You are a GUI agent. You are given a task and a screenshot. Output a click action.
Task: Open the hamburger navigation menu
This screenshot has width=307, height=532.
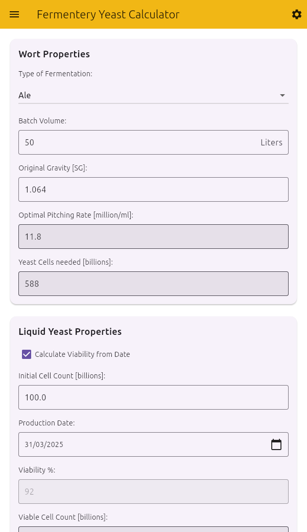tap(14, 14)
